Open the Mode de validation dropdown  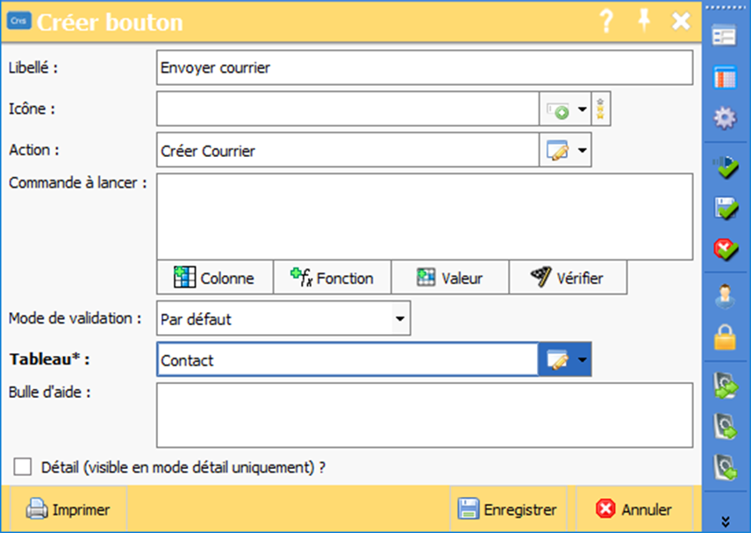[x=400, y=319]
